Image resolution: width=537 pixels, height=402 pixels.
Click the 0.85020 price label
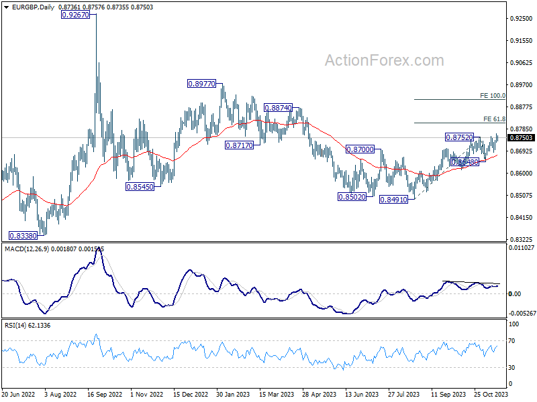[x=352, y=197]
